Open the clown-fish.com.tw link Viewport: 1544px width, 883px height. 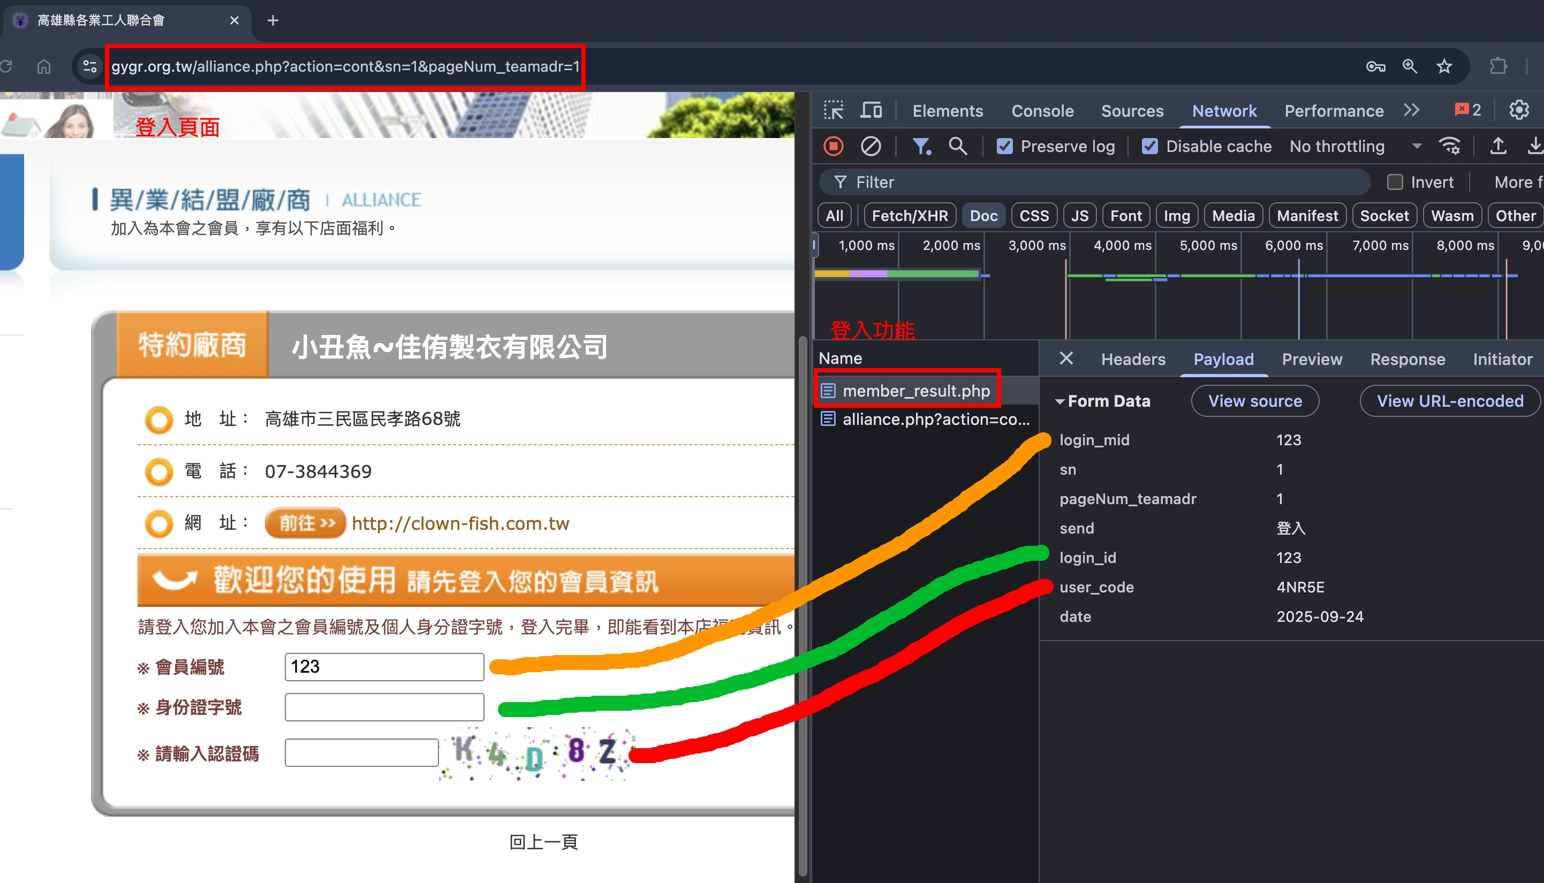click(x=460, y=523)
